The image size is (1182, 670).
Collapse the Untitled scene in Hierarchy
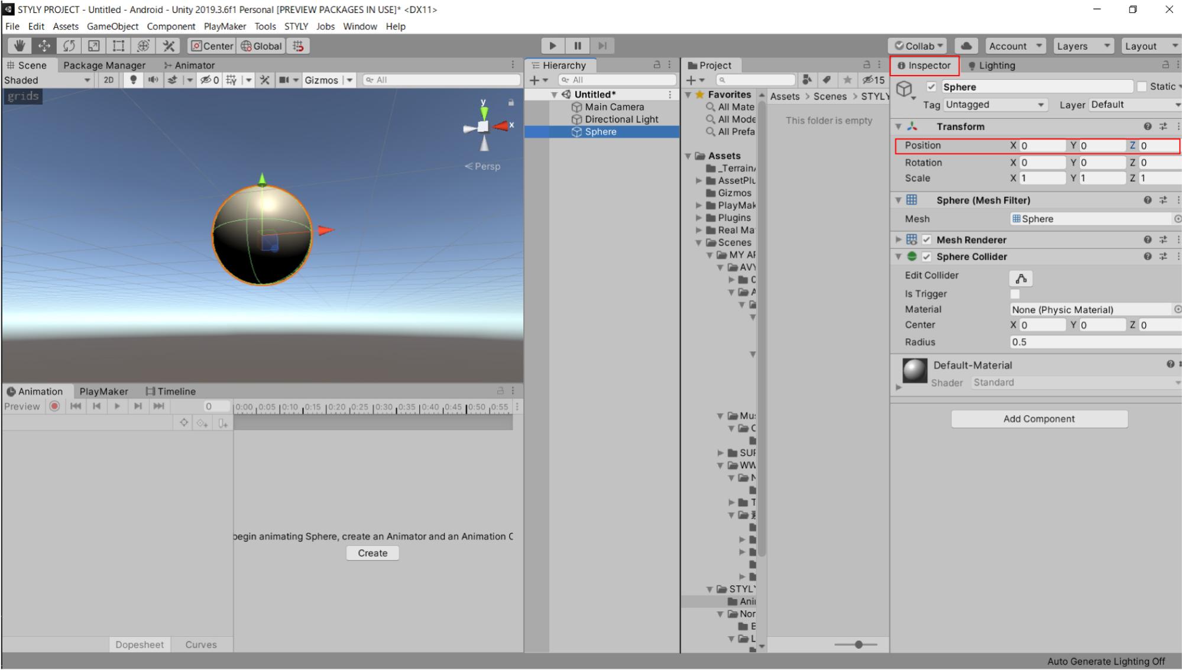[x=554, y=95]
